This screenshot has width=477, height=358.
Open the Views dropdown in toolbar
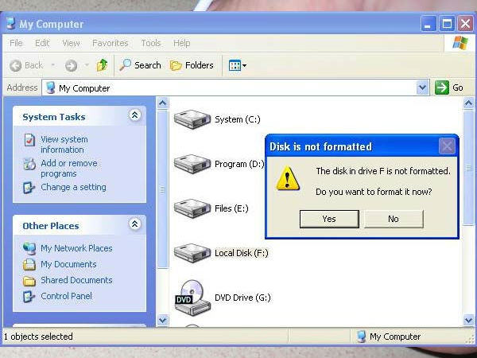[238, 65]
